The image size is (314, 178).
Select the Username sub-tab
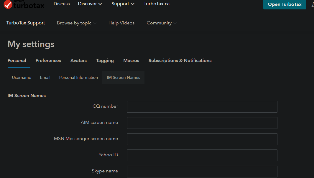click(x=22, y=77)
